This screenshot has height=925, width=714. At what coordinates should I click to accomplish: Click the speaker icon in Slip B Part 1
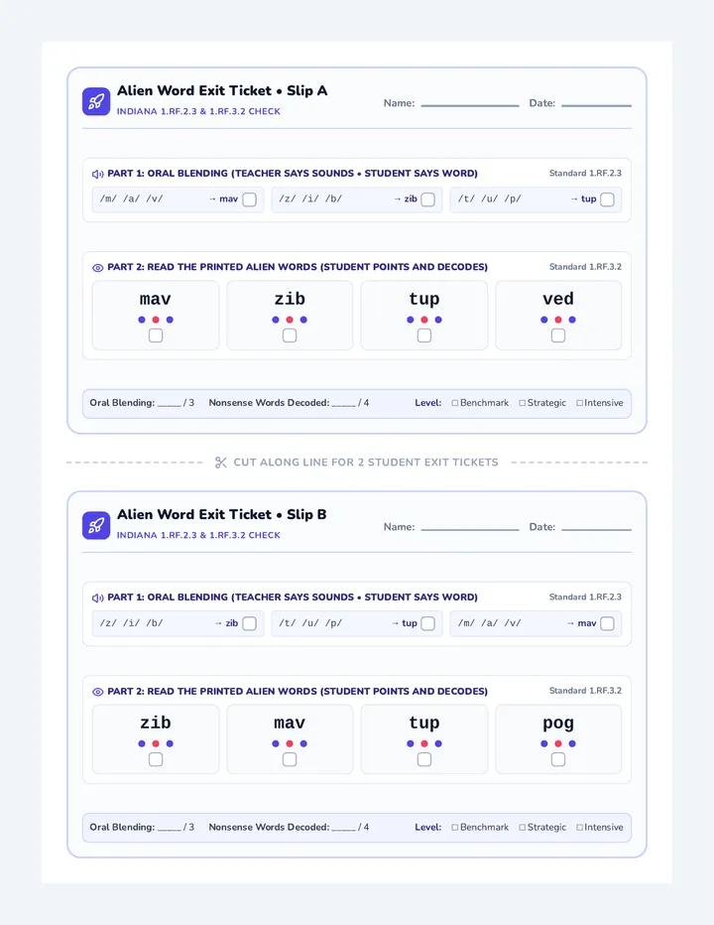pyautogui.click(x=98, y=598)
